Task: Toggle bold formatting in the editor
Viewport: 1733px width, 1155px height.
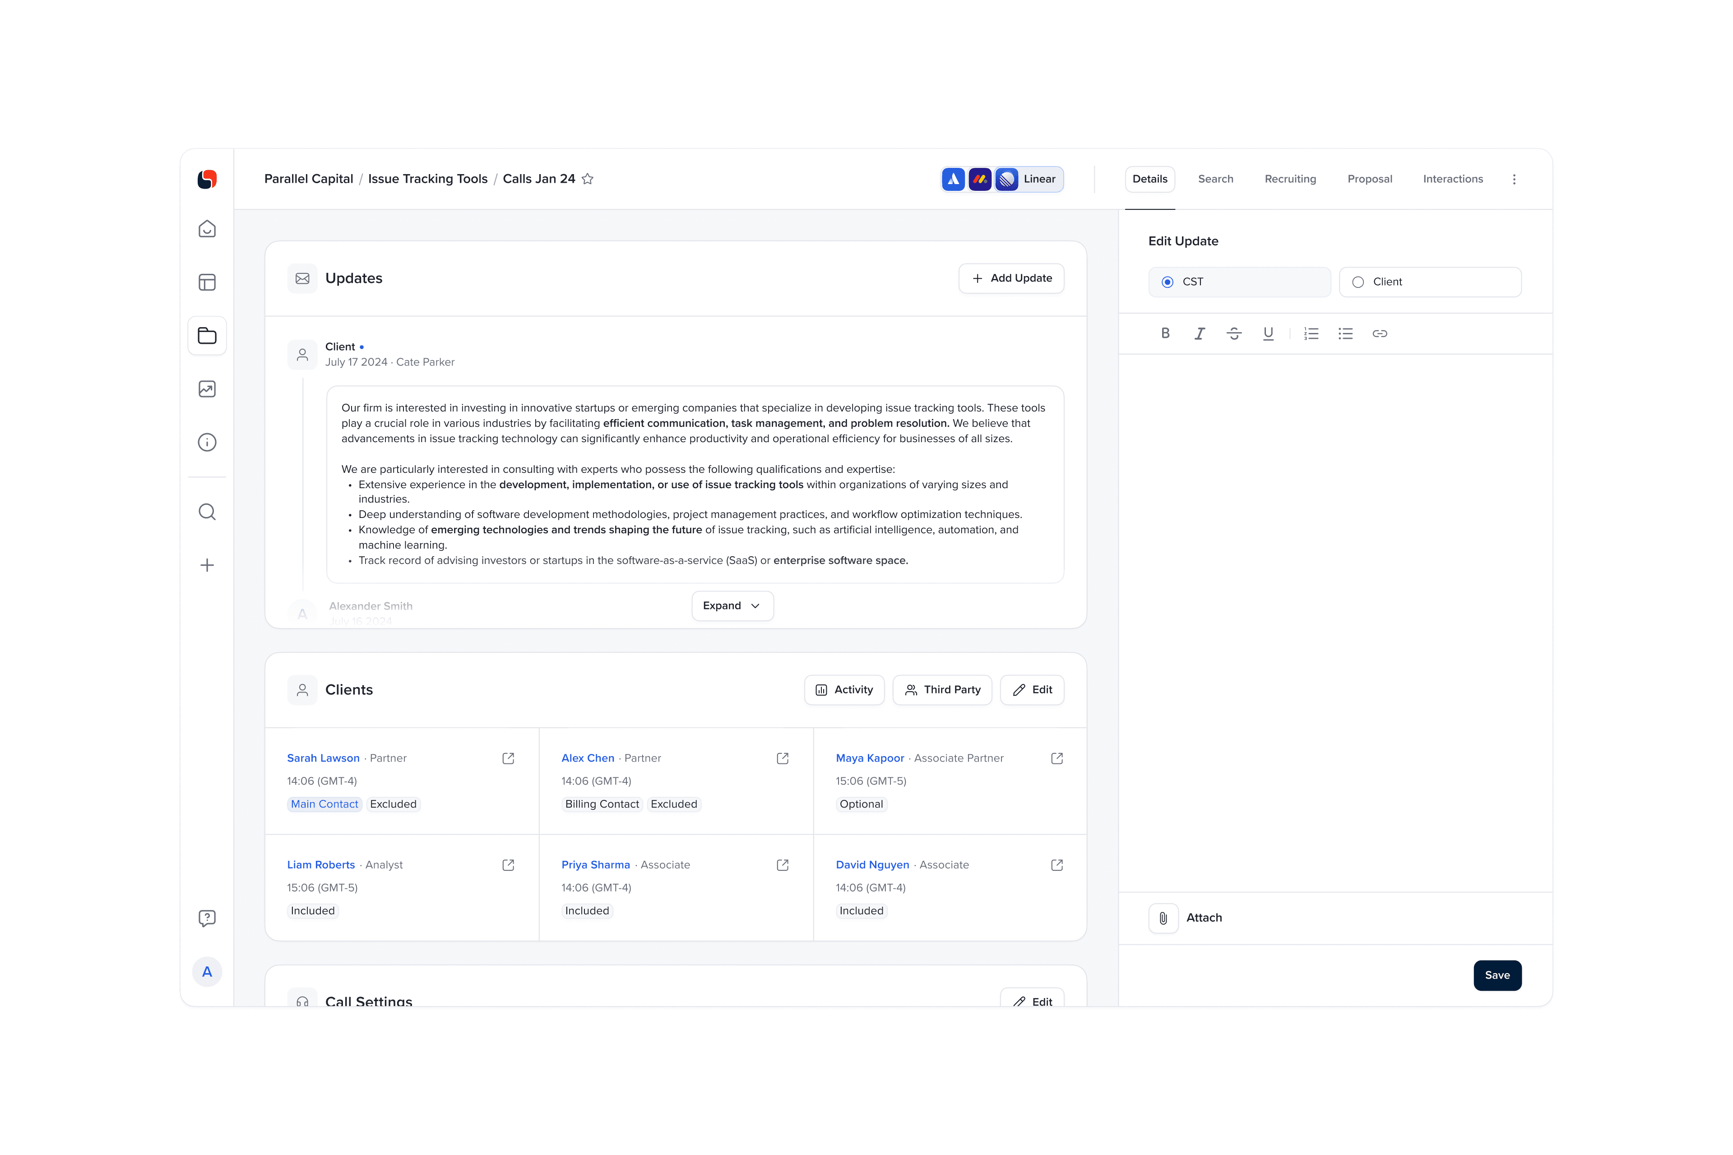Action: click(x=1166, y=334)
